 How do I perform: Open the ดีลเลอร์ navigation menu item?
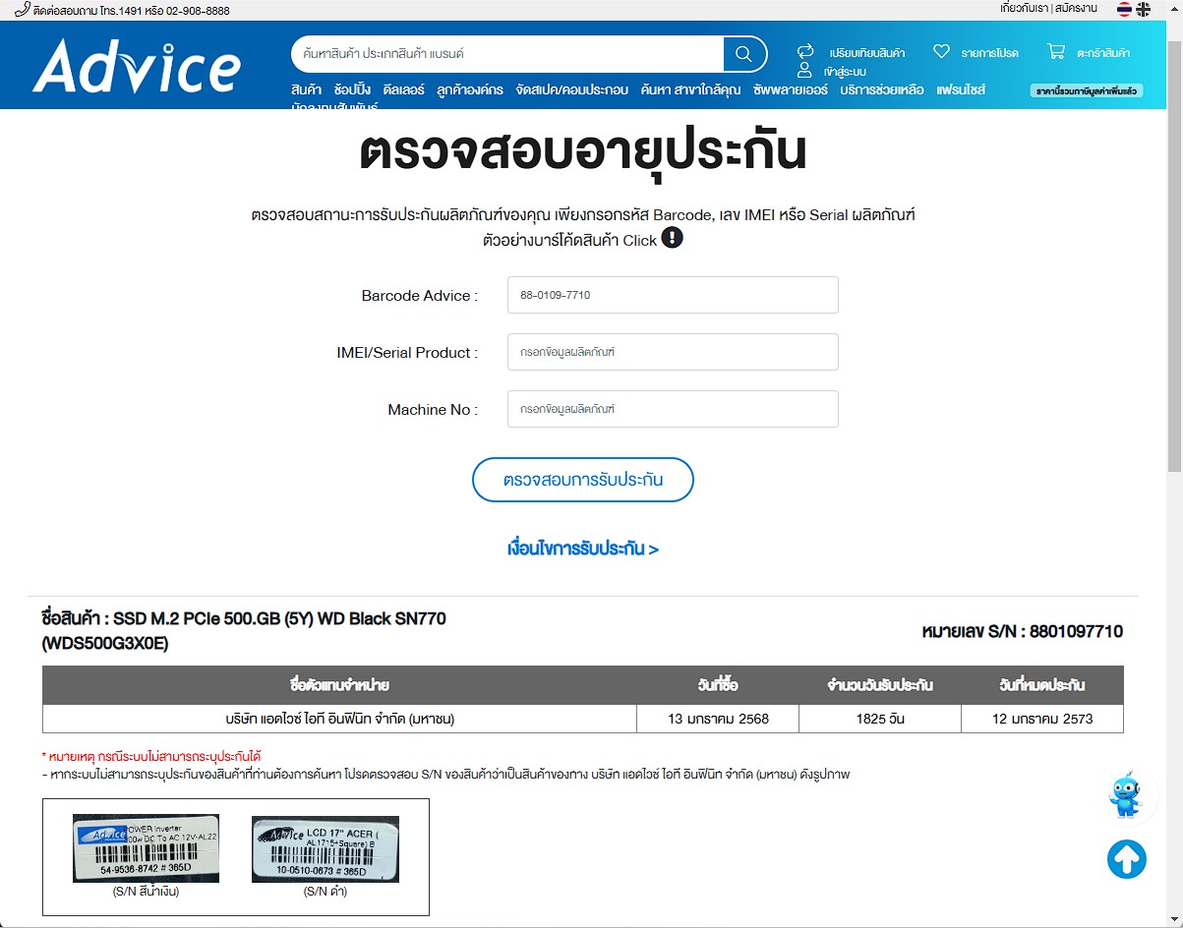[x=403, y=89]
